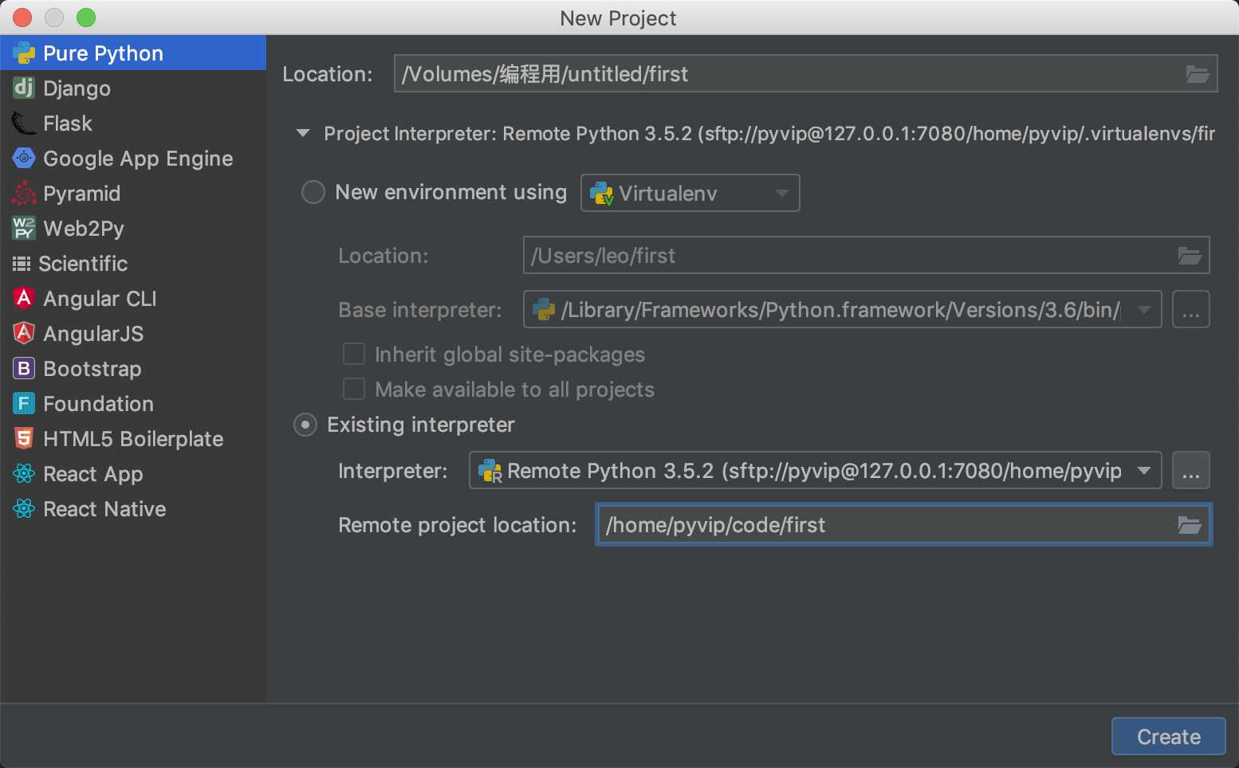Click the project Location path field
The width and height of the screenshot is (1239, 768).
pos(805,74)
